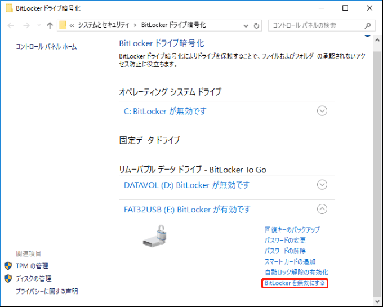Focus the コントロール パネルの検索 search box

pyautogui.click(x=322, y=25)
